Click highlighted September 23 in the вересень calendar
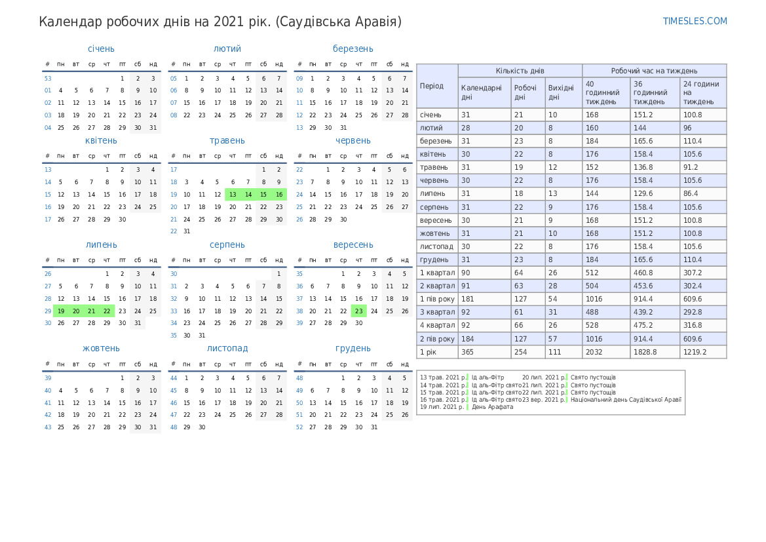This screenshot has width=766, height=542. click(358, 311)
